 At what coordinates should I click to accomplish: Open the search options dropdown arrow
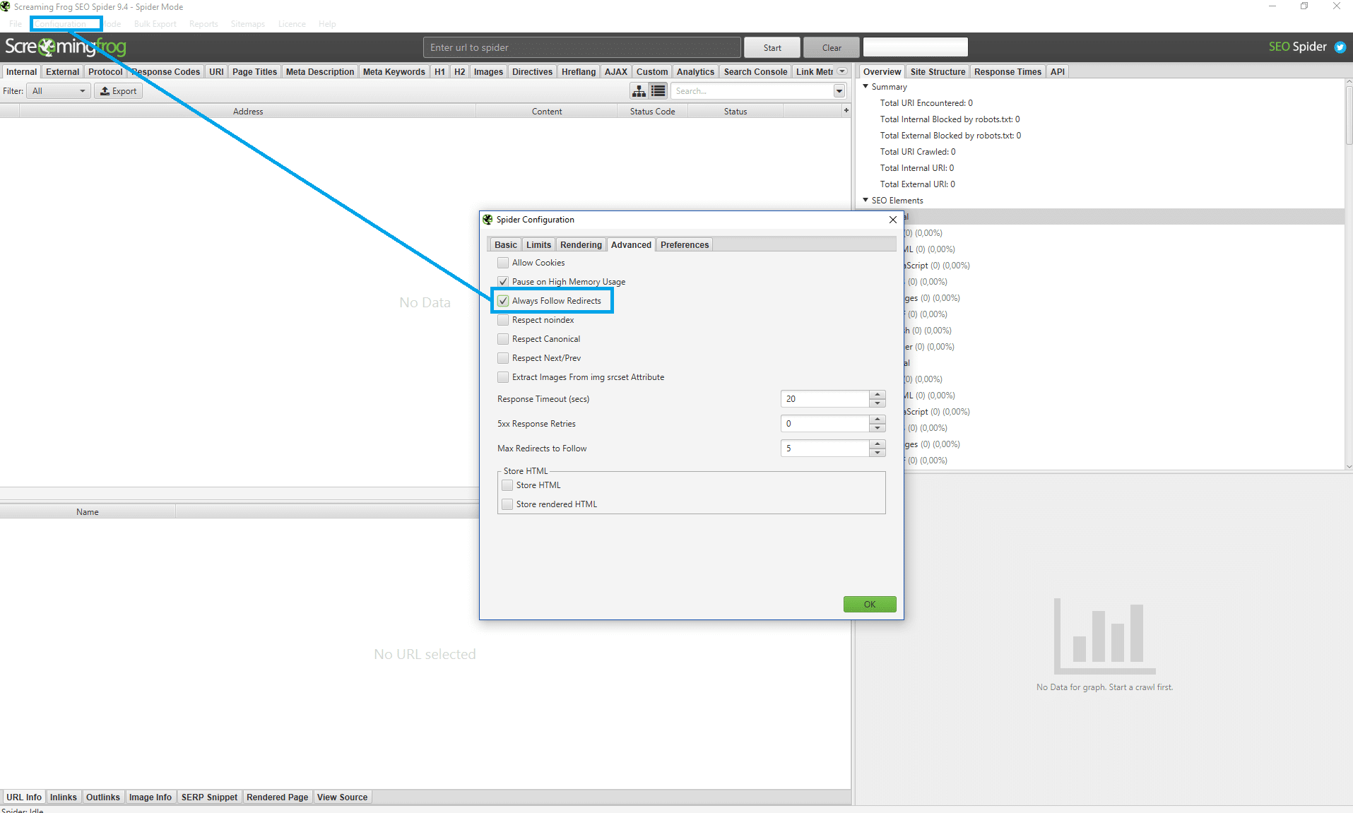(x=839, y=91)
